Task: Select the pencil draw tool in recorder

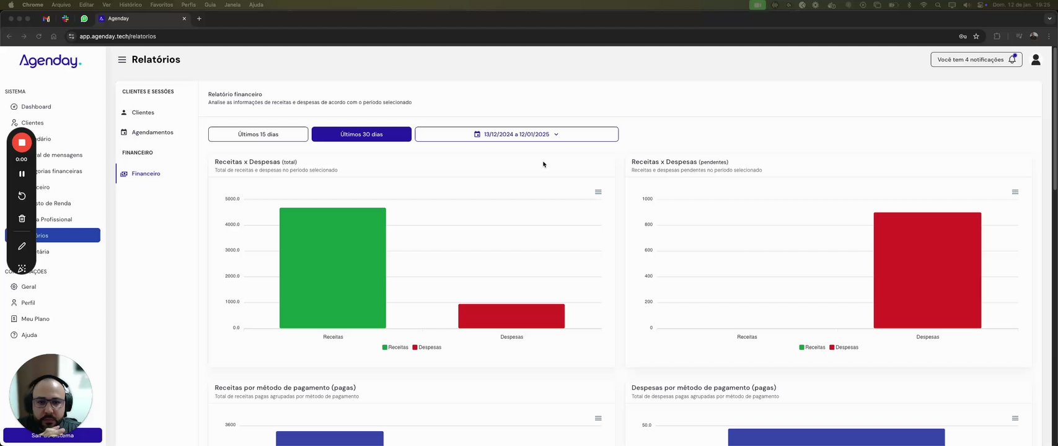Action: tap(22, 247)
